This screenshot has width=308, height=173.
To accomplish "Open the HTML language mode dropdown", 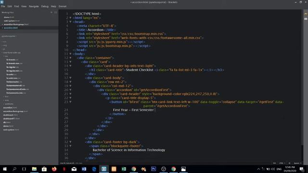I will [x=282, y=163].
